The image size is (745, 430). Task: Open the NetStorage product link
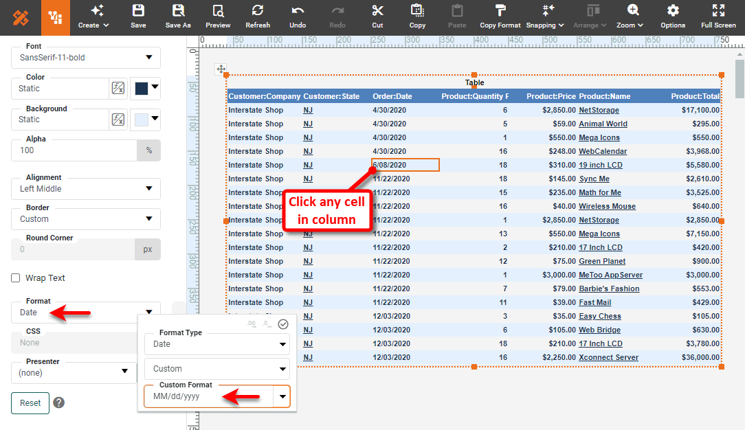[x=598, y=110]
